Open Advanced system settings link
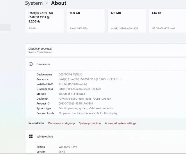186x154 pixels. pos(120,123)
